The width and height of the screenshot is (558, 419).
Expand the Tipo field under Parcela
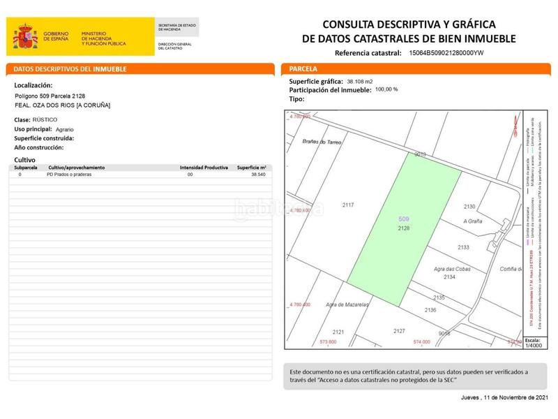click(x=296, y=98)
